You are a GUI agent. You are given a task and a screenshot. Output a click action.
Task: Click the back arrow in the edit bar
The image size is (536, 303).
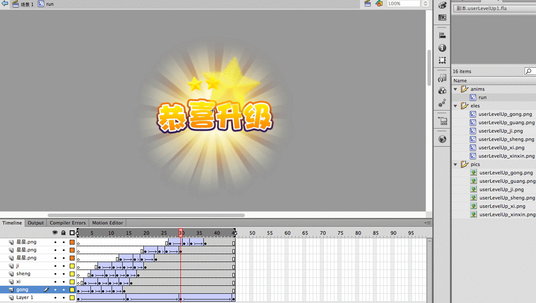click(5, 4)
